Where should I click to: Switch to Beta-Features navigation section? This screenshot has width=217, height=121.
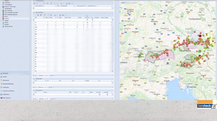click(x=7, y=98)
